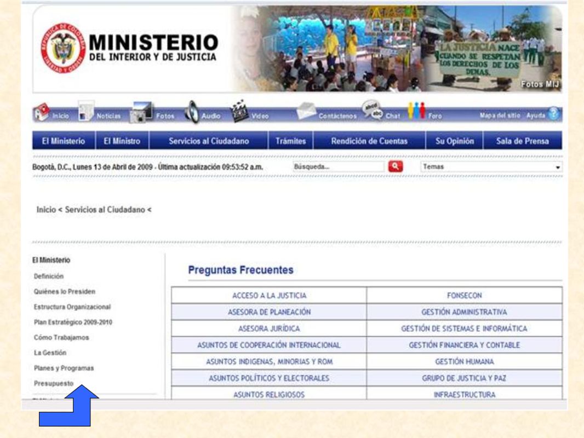
Task: Select the Su Opinión menu
Action: tap(454, 141)
